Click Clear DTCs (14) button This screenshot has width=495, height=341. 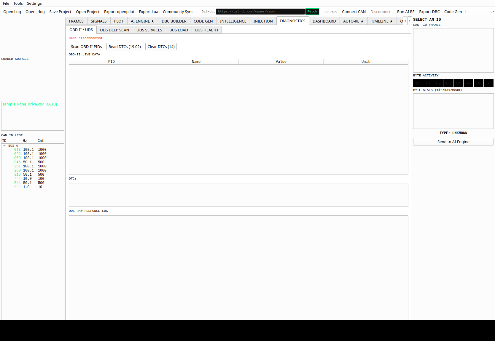pos(161,47)
